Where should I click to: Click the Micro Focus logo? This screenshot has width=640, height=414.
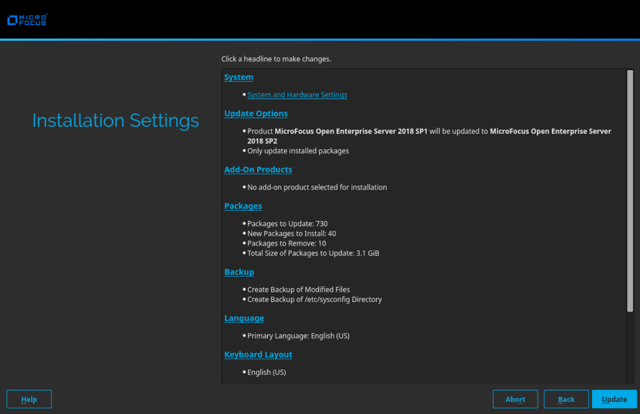(x=27, y=20)
